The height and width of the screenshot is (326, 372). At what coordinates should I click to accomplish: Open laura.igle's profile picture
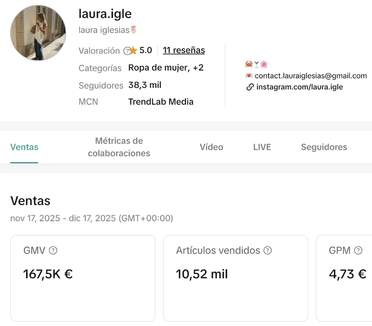(38, 33)
